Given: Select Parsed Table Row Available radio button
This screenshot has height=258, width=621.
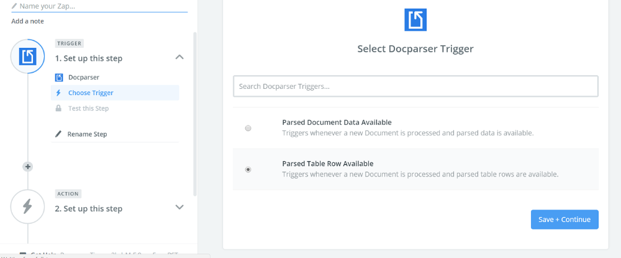Looking at the screenshot, I should tap(248, 169).
